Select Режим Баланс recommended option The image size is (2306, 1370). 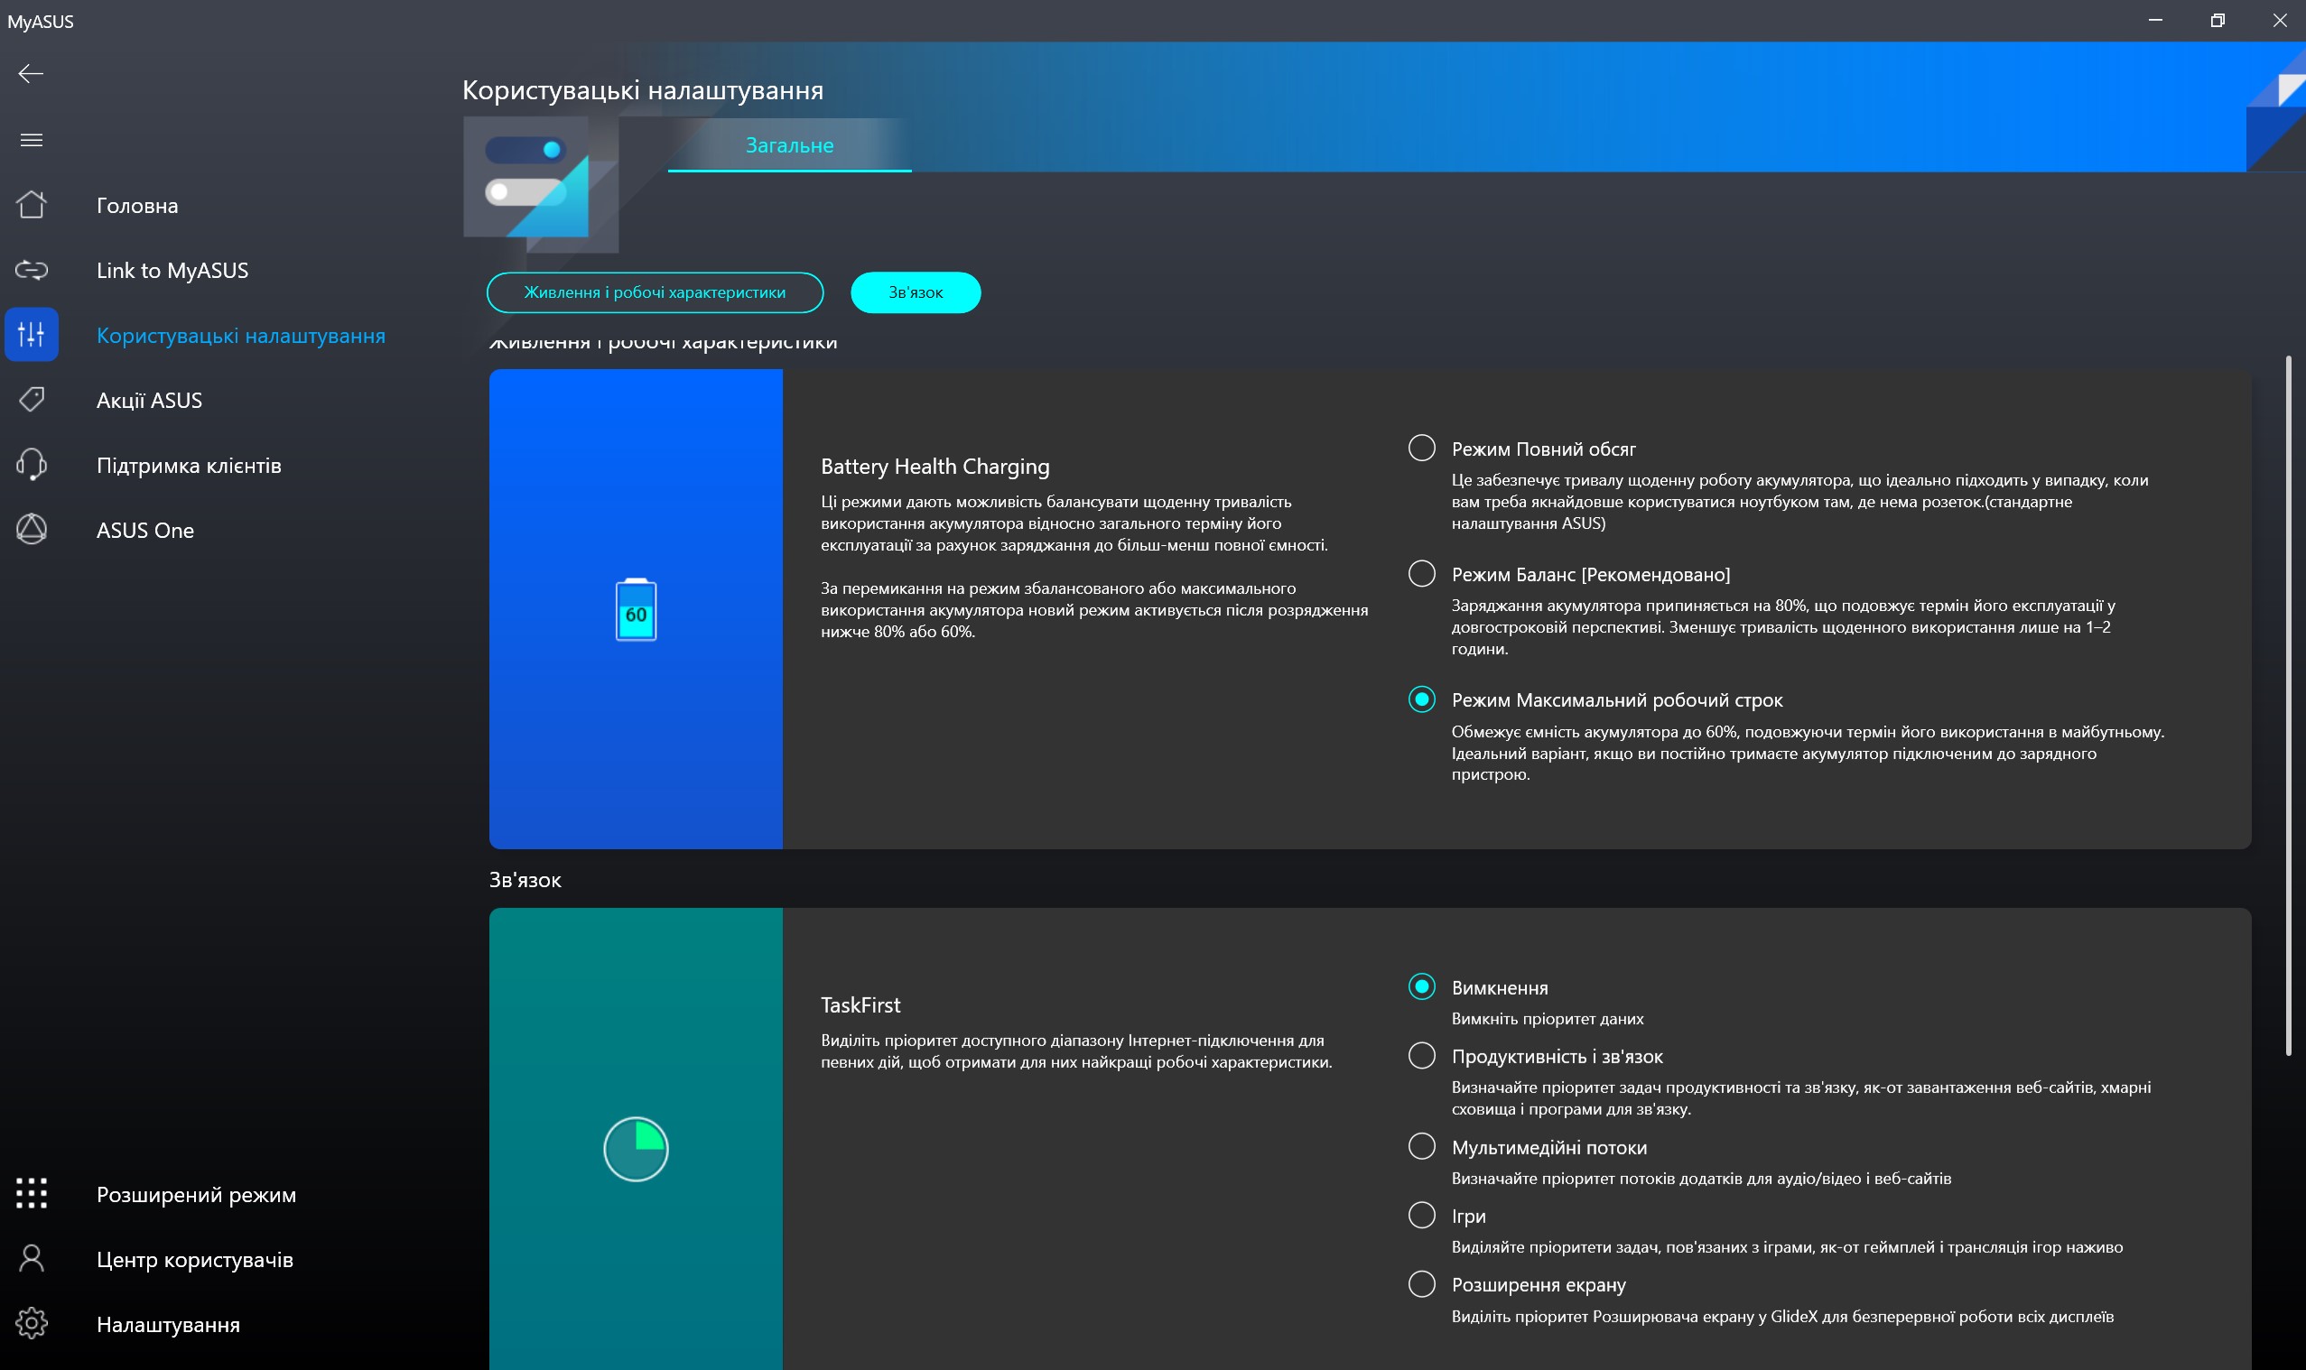(1421, 574)
